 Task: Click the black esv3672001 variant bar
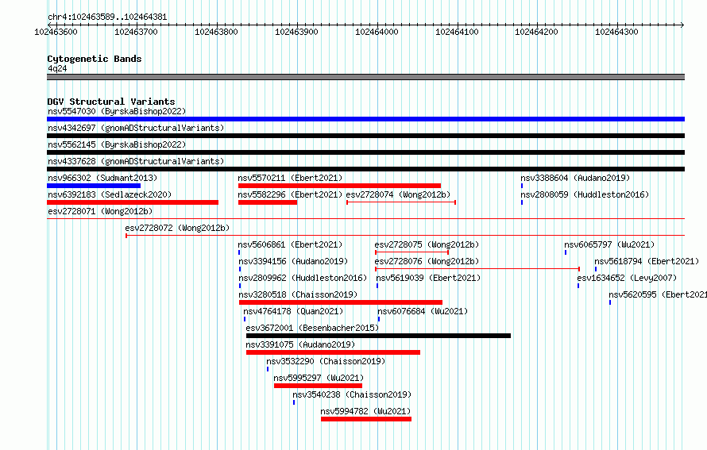pos(378,336)
